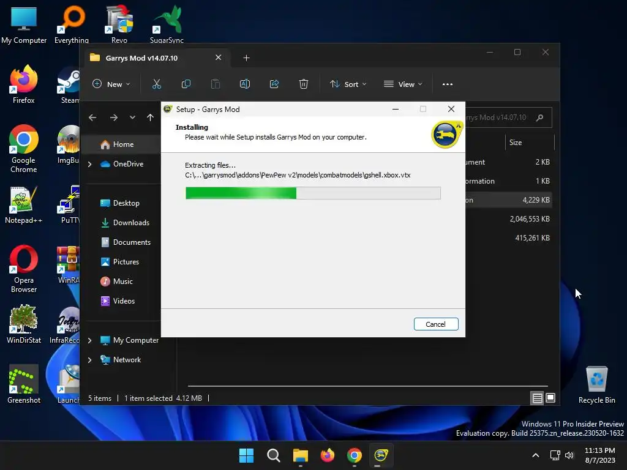Click the taskbar Search icon
627x470 pixels.
point(274,455)
